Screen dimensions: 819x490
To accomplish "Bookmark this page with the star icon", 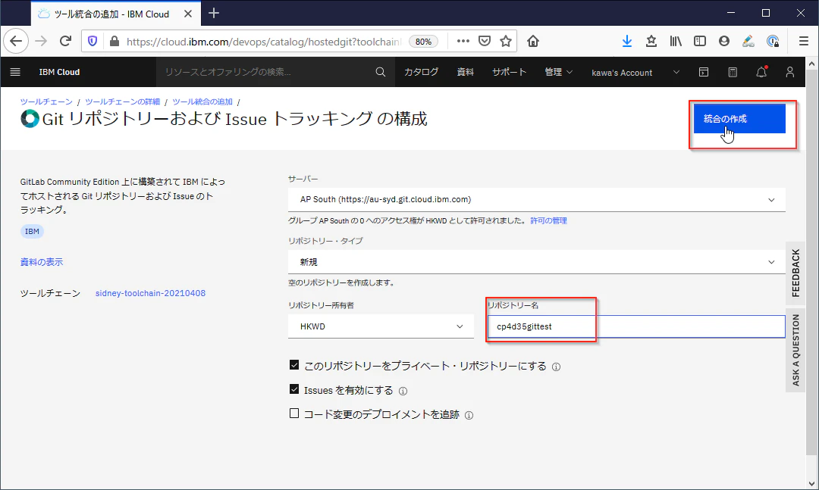I will pos(506,41).
